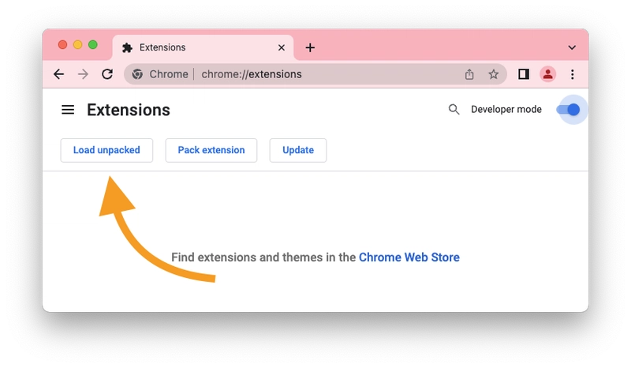Image resolution: width=631 pixels, height=368 pixels.
Task: Click the puzzle-piece tab favicon
Action: coord(127,47)
